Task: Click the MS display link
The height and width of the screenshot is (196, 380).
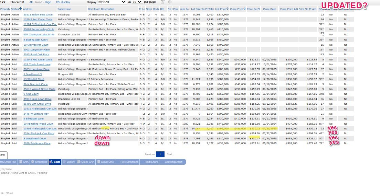Action: click(63, 2)
